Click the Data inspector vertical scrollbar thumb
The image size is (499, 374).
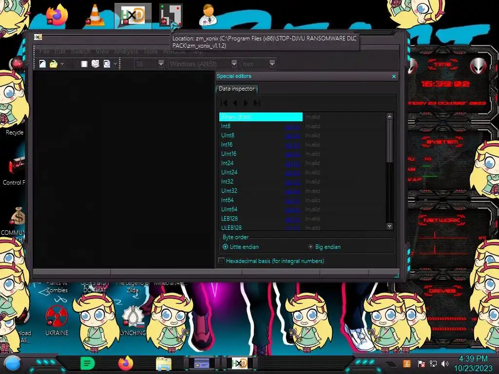(389, 141)
